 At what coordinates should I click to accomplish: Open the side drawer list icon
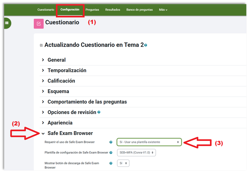click(6, 23)
